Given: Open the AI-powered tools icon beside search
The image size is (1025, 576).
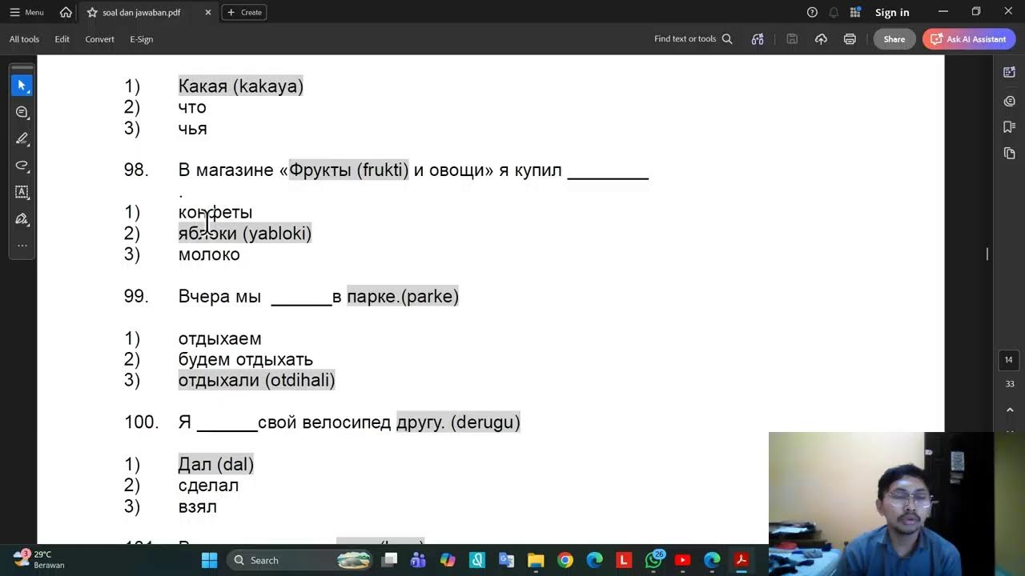Looking at the screenshot, I should click(758, 39).
